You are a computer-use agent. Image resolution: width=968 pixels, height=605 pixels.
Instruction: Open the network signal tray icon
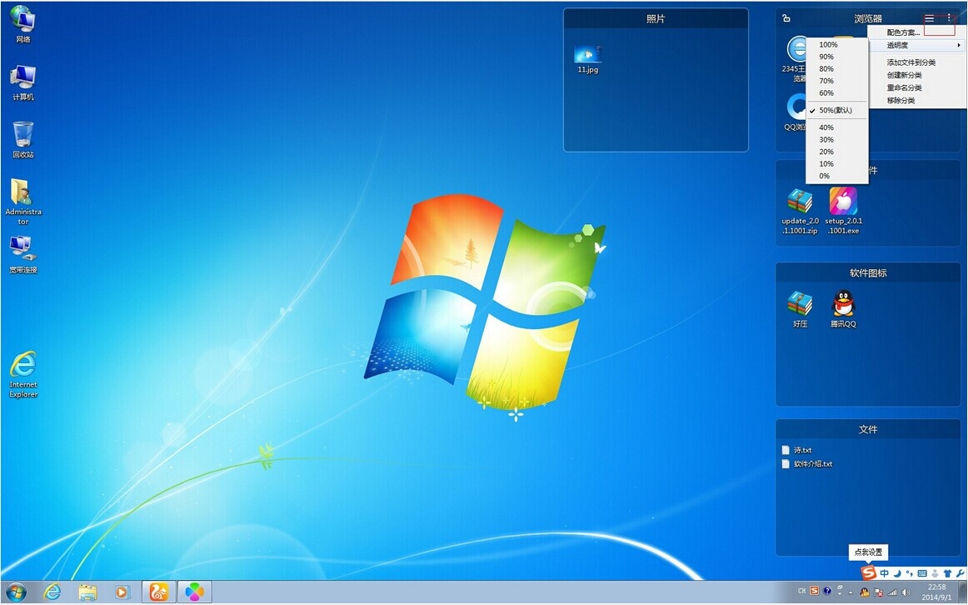pyautogui.click(x=892, y=592)
